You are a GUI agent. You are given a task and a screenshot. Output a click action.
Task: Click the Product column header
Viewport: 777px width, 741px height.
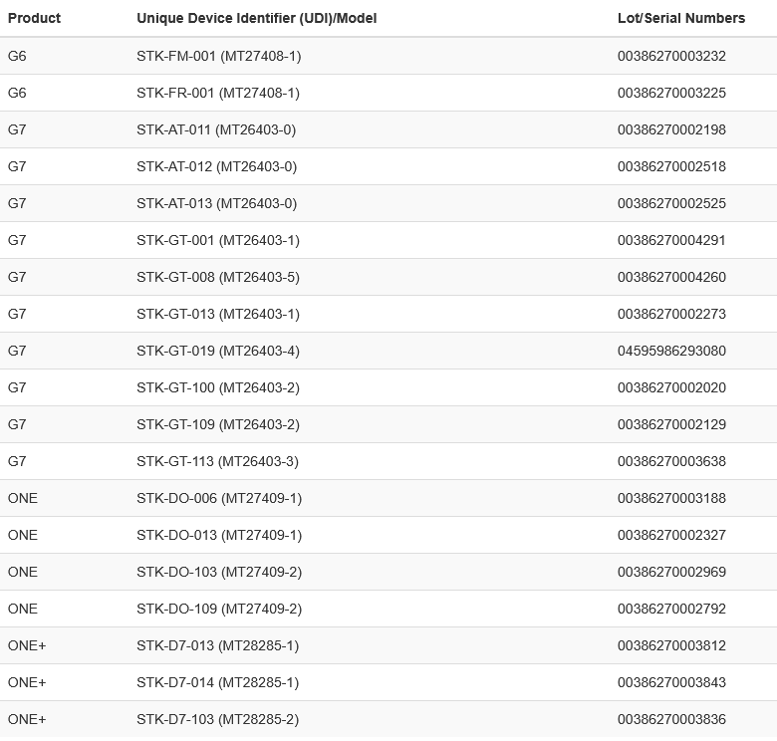coord(34,18)
